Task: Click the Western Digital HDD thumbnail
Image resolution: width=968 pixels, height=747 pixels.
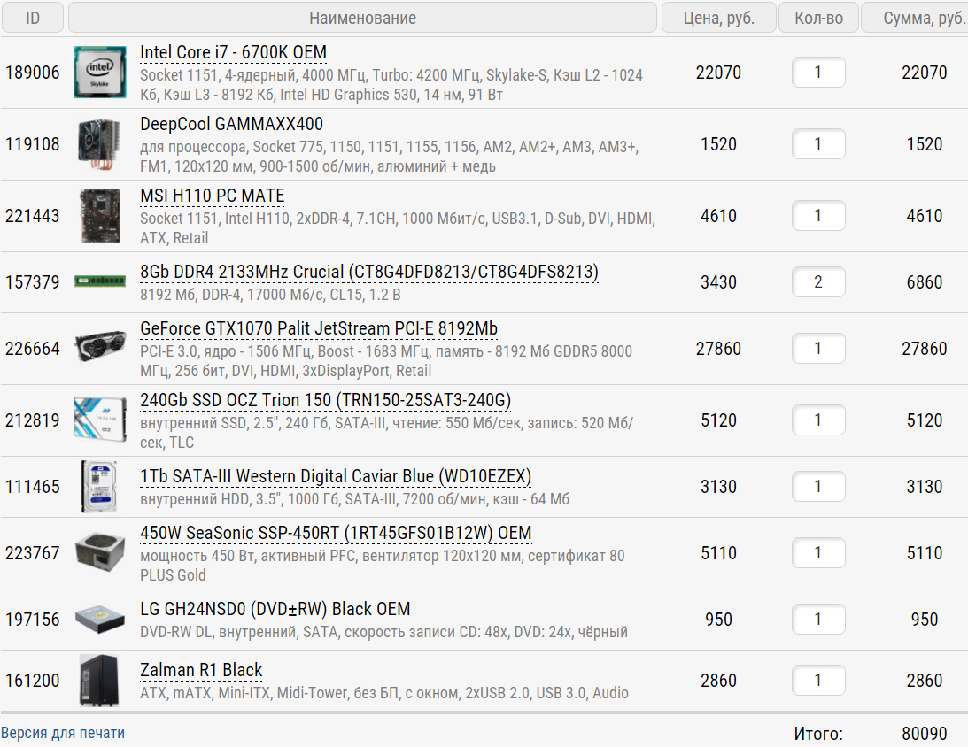Action: click(x=99, y=486)
